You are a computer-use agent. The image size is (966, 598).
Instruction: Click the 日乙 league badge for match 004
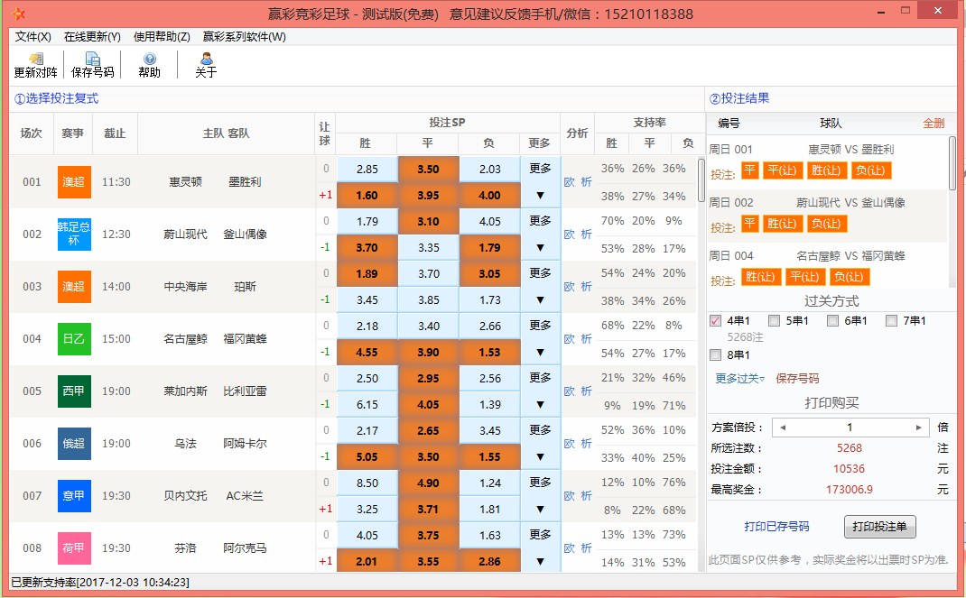point(74,339)
